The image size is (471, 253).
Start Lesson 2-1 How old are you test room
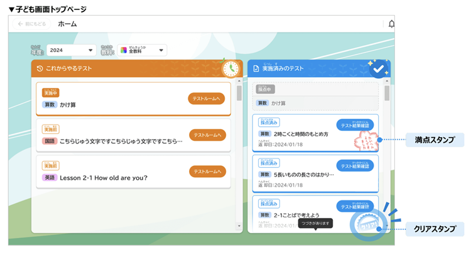207,171
